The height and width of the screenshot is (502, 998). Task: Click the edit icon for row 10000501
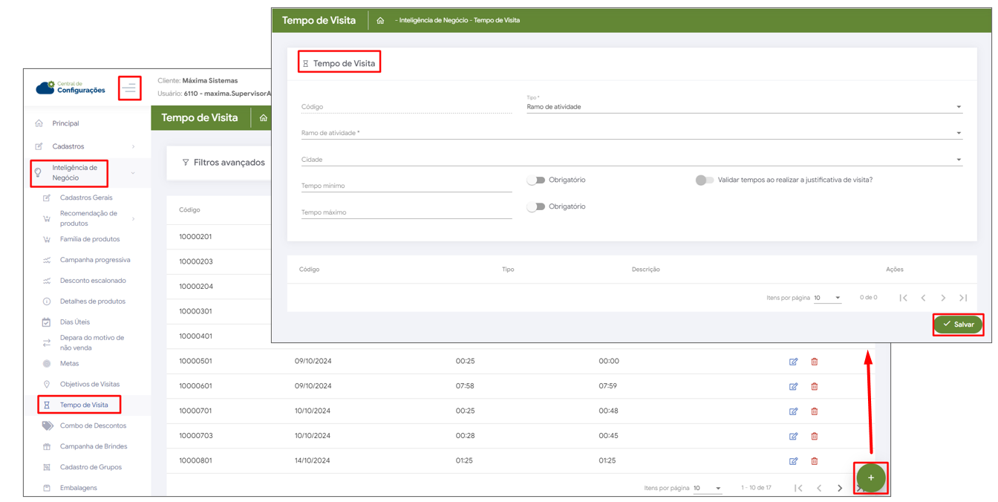click(x=793, y=362)
